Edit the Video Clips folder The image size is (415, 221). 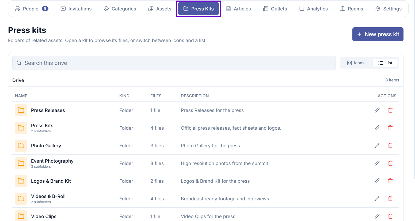click(377, 216)
